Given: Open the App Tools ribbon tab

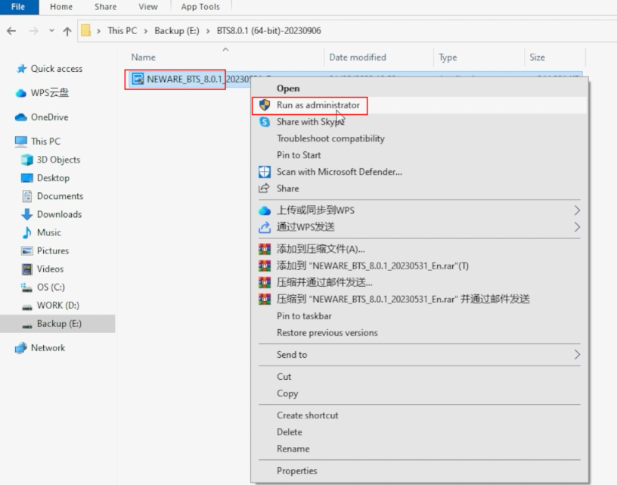Looking at the screenshot, I should pyautogui.click(x=200, y=7).
